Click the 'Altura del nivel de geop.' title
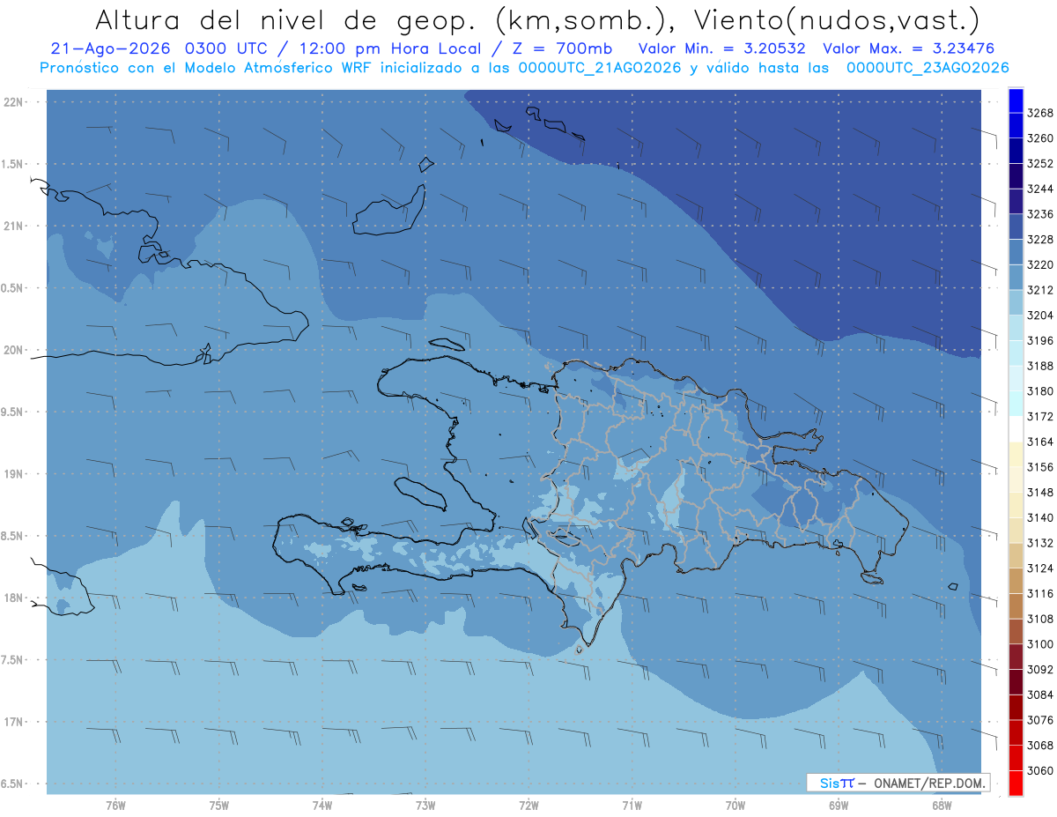Screen dimensions: 1057x817 point(287,19)
